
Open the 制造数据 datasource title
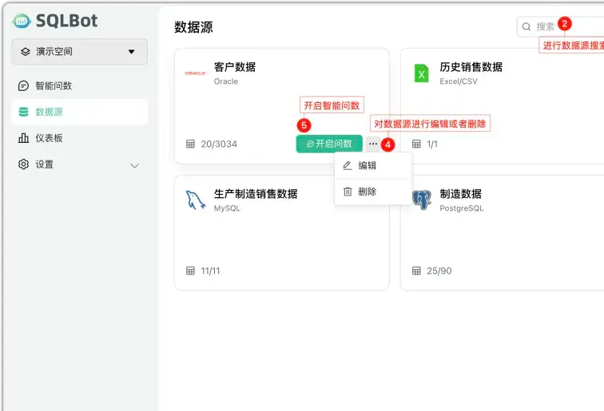click(460, 194)
